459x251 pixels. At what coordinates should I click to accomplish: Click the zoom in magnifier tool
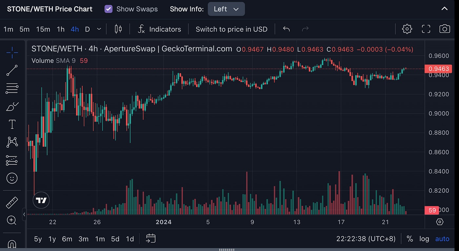pos(11,220)
